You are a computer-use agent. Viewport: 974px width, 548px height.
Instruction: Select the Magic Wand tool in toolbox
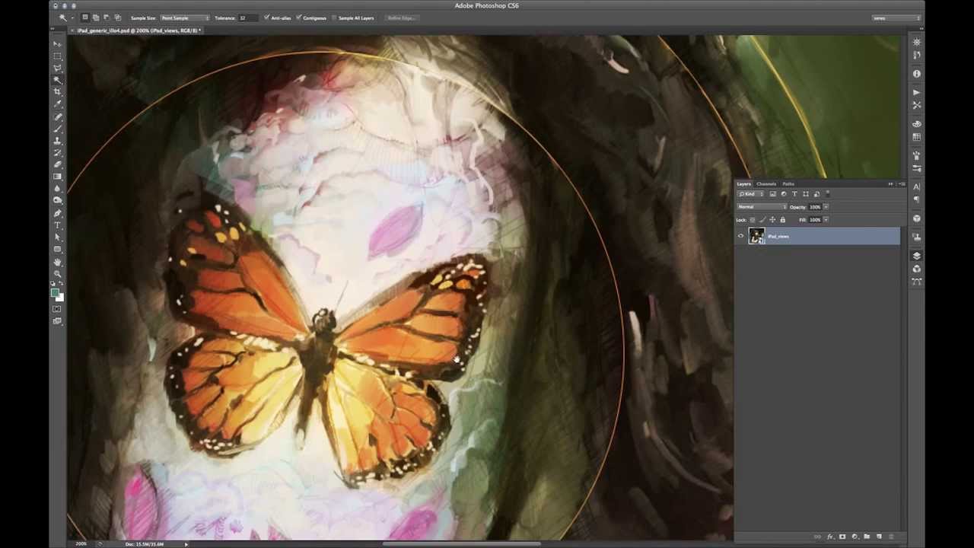click(57, 80)
